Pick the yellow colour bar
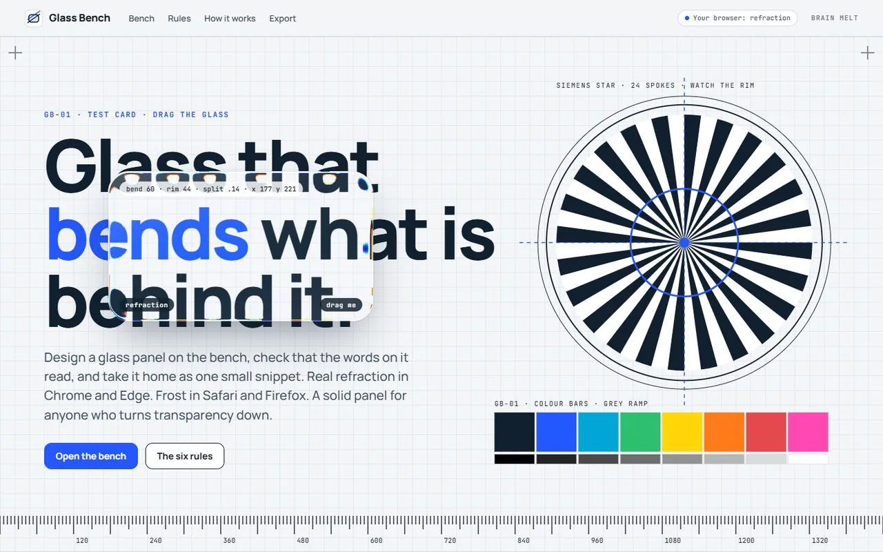The height and width of the screenshot is (552, 883). [x=682, y=432]
